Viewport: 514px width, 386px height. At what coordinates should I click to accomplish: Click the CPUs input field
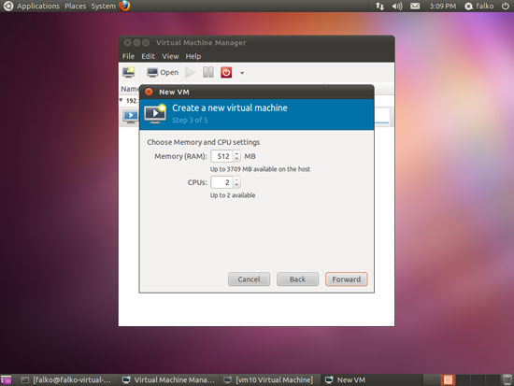coord(221,182)
